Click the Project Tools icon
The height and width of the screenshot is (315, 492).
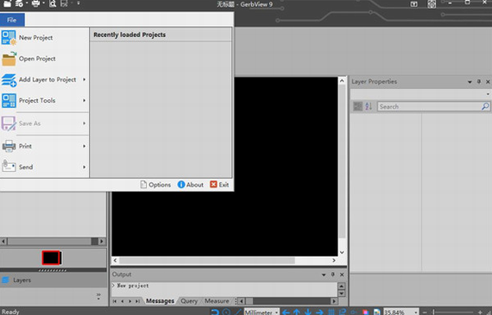9,101
